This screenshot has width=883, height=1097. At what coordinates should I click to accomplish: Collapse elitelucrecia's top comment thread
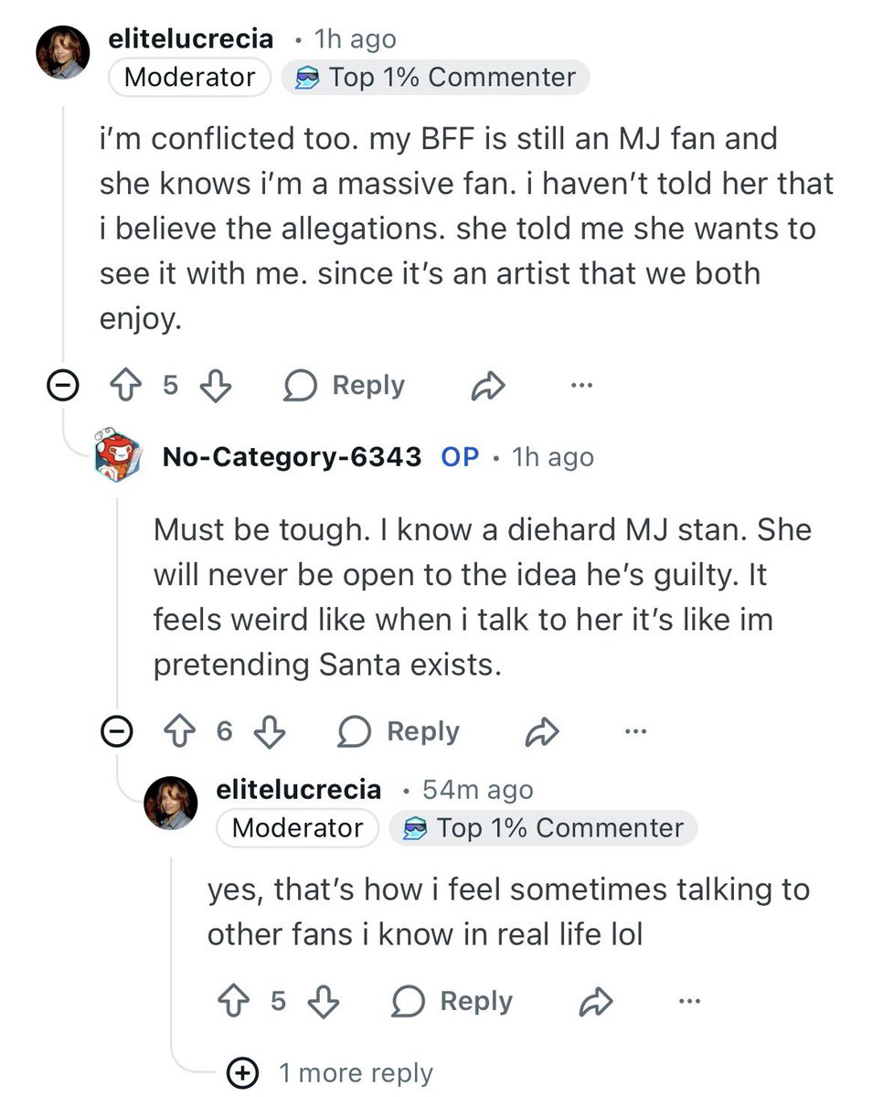point(63,387)
